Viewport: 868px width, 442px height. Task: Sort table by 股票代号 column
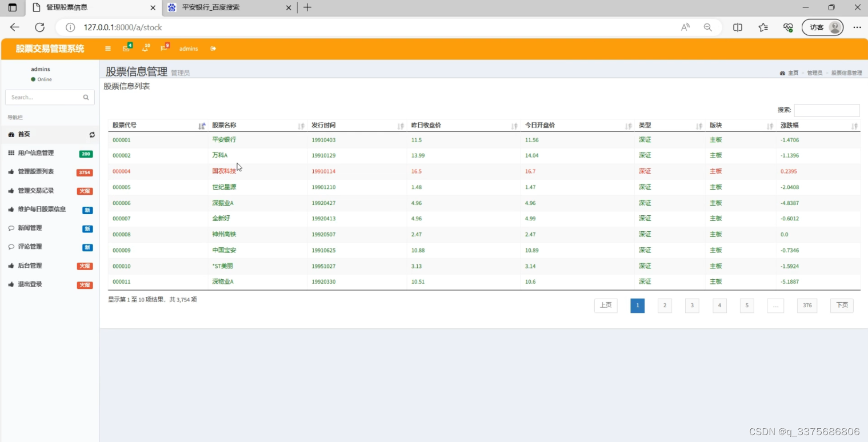158,126
